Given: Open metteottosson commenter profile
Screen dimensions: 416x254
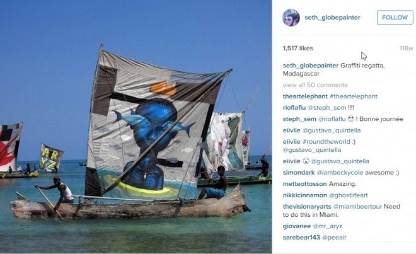Looking at the screenshot, I should coord(304,183).
